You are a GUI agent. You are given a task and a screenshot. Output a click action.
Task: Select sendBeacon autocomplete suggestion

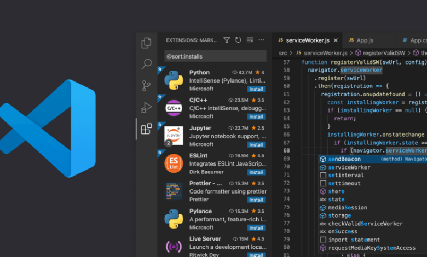click(x=373, y=159)
